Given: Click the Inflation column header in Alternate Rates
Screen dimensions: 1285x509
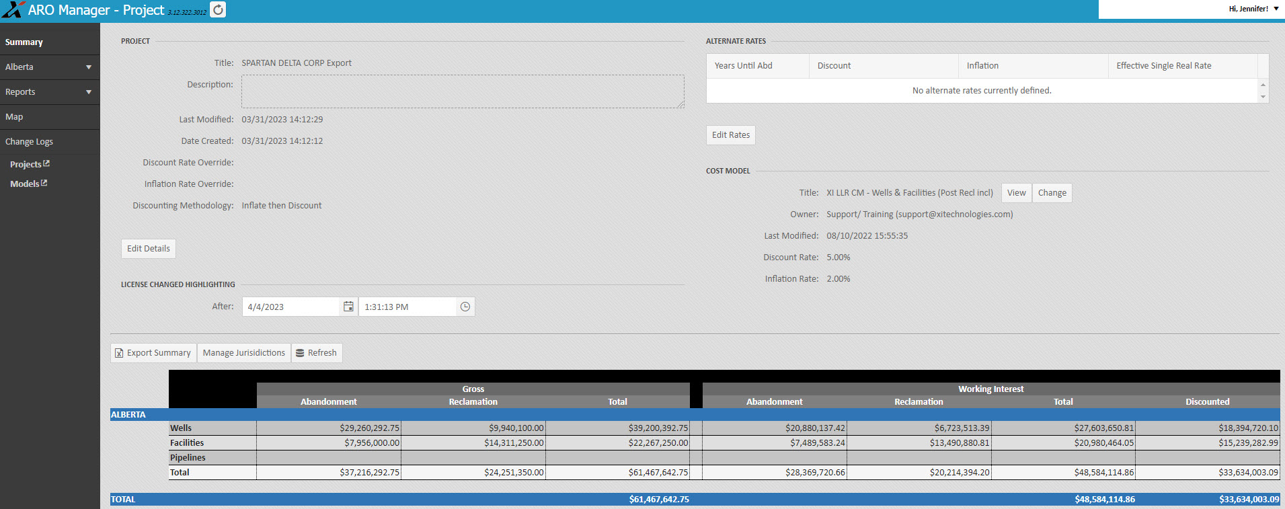Looking at the screenshot, I should 1034,66.
